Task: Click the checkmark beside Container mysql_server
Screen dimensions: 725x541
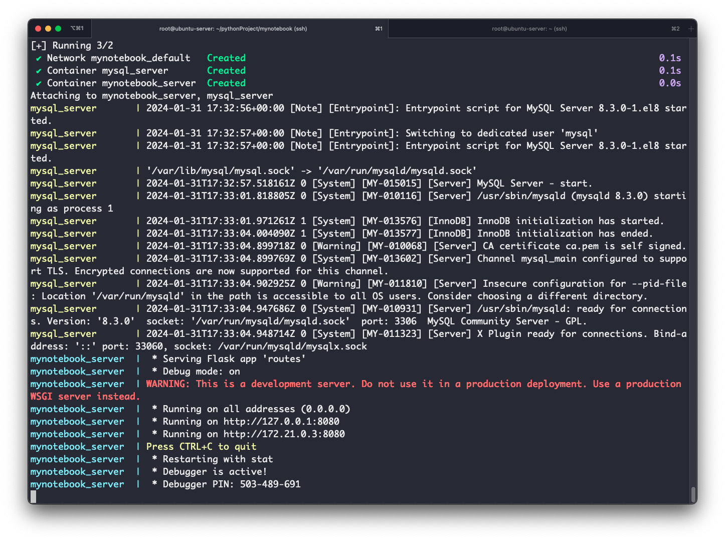Action: point(39,71)
